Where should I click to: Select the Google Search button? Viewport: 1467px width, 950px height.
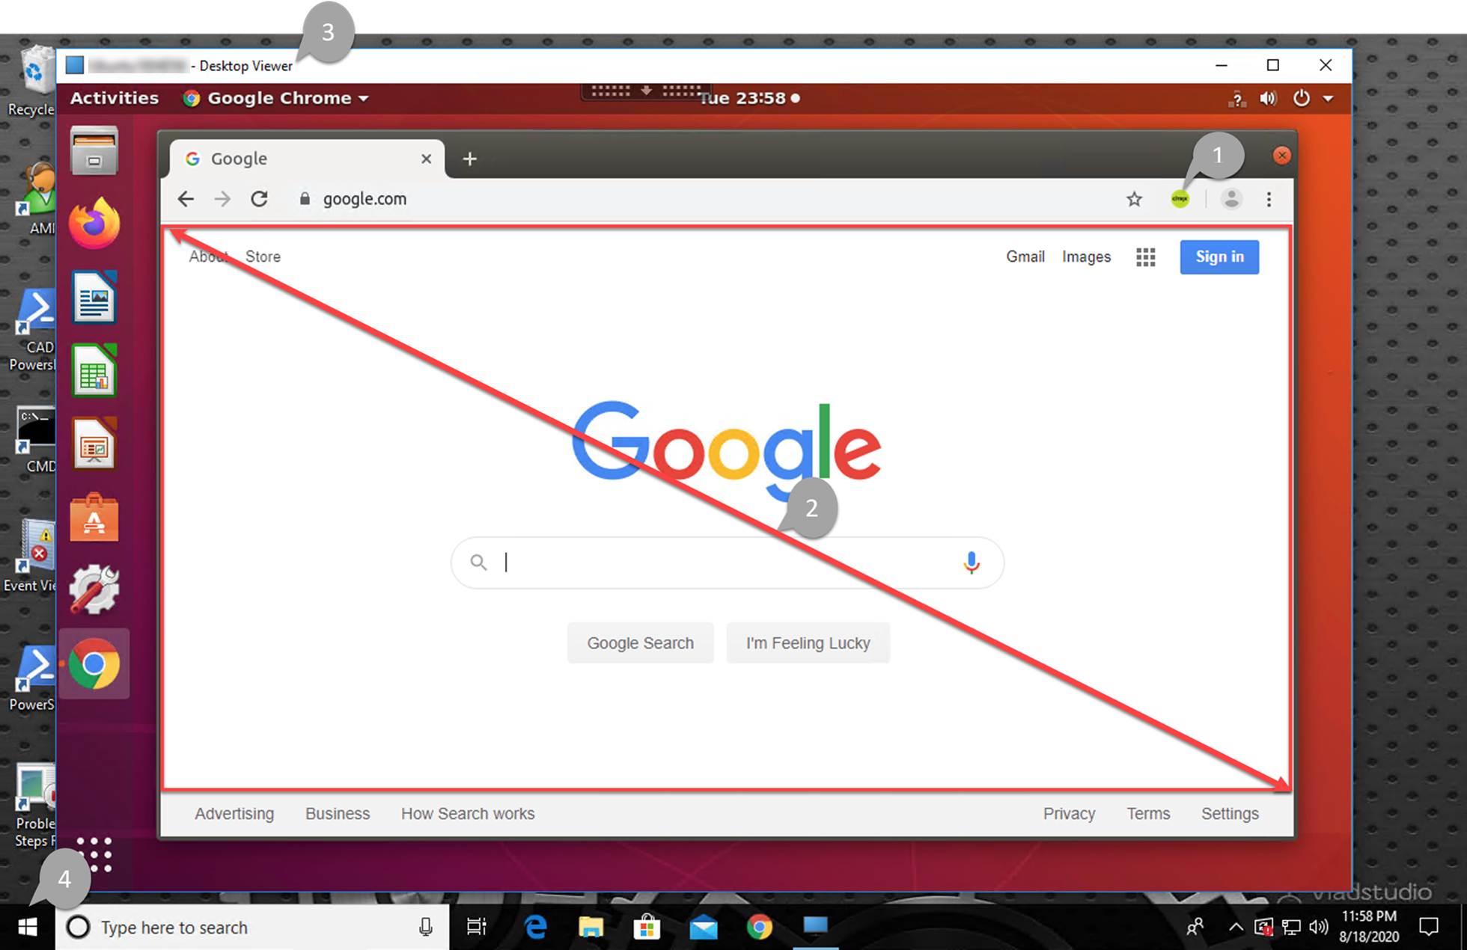click(639, 643)
